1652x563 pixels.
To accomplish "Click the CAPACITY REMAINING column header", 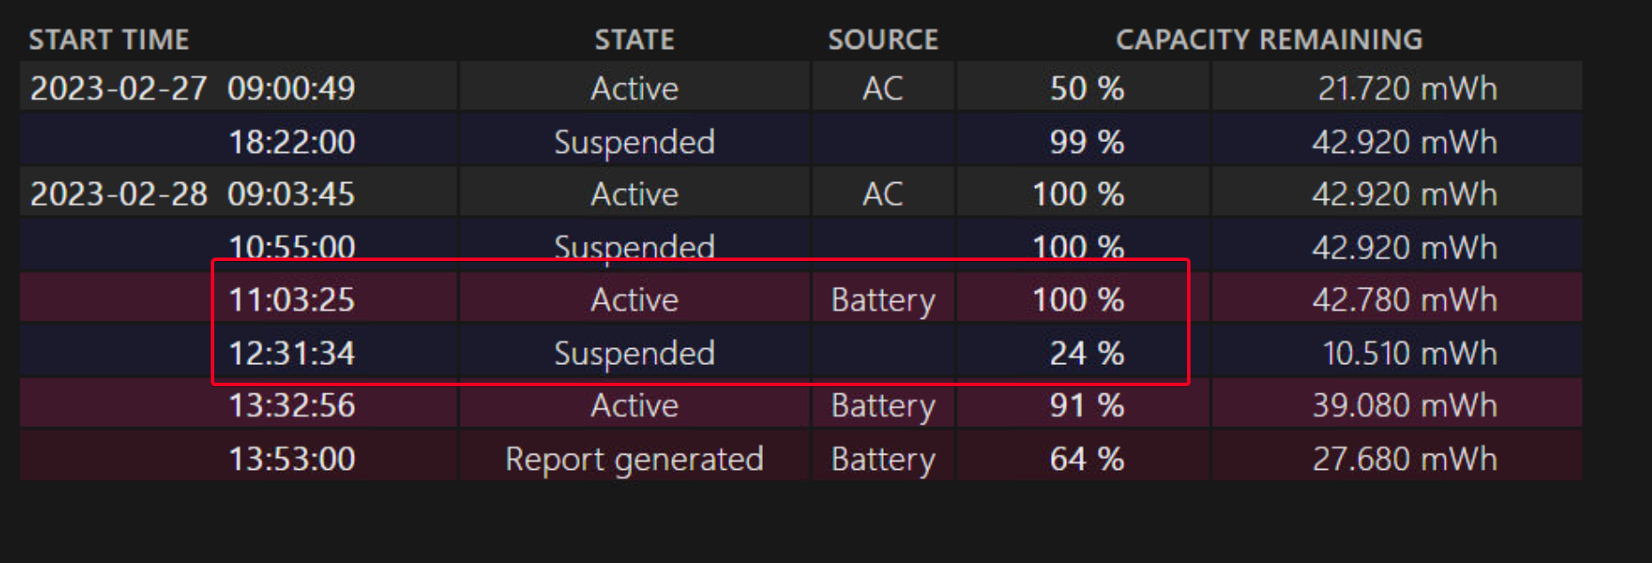I will pos(1269,40).
